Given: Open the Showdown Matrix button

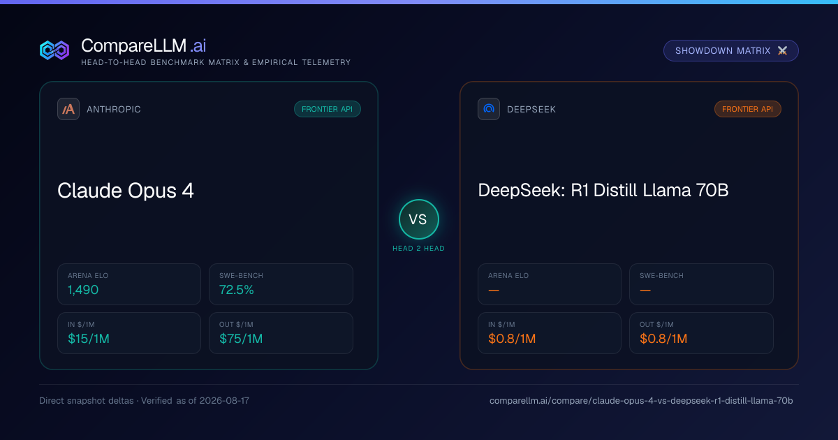Looking at the screenshot, I should [730, 51].
